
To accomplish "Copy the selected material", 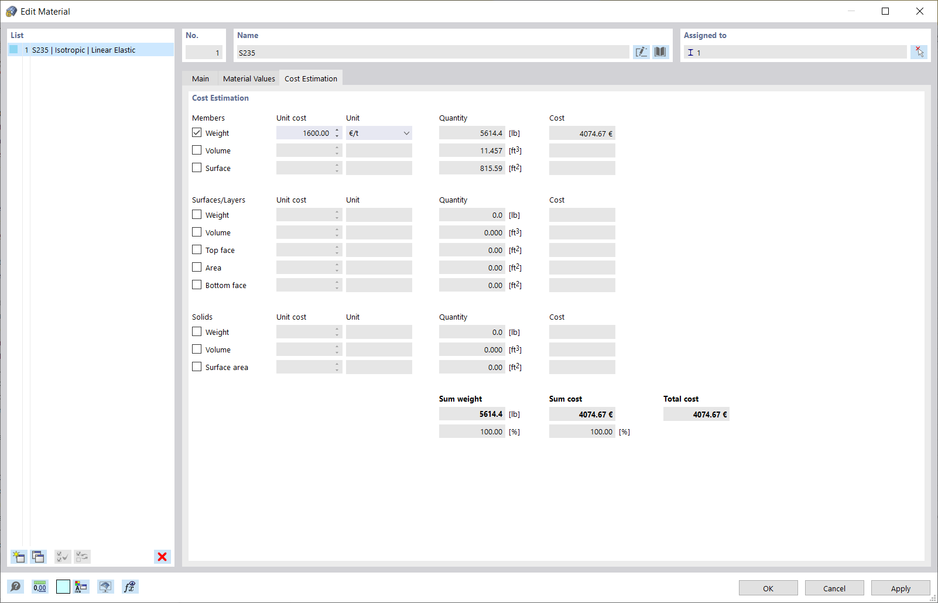I will pos(39,557).
